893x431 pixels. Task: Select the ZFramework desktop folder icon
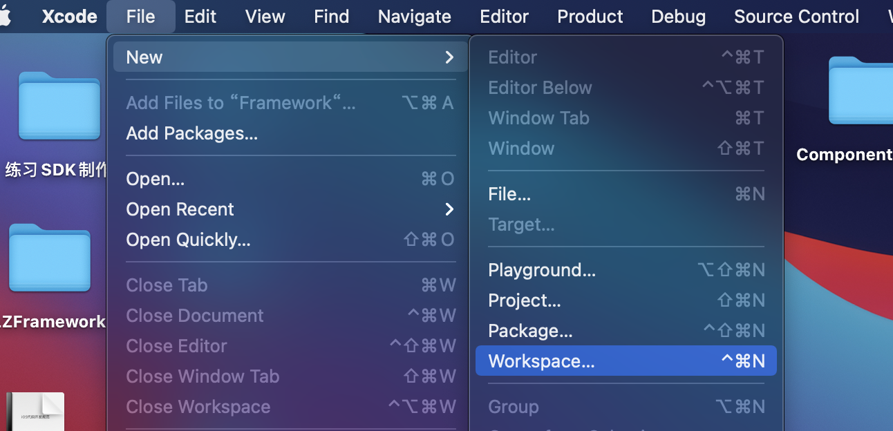point(50,258)
